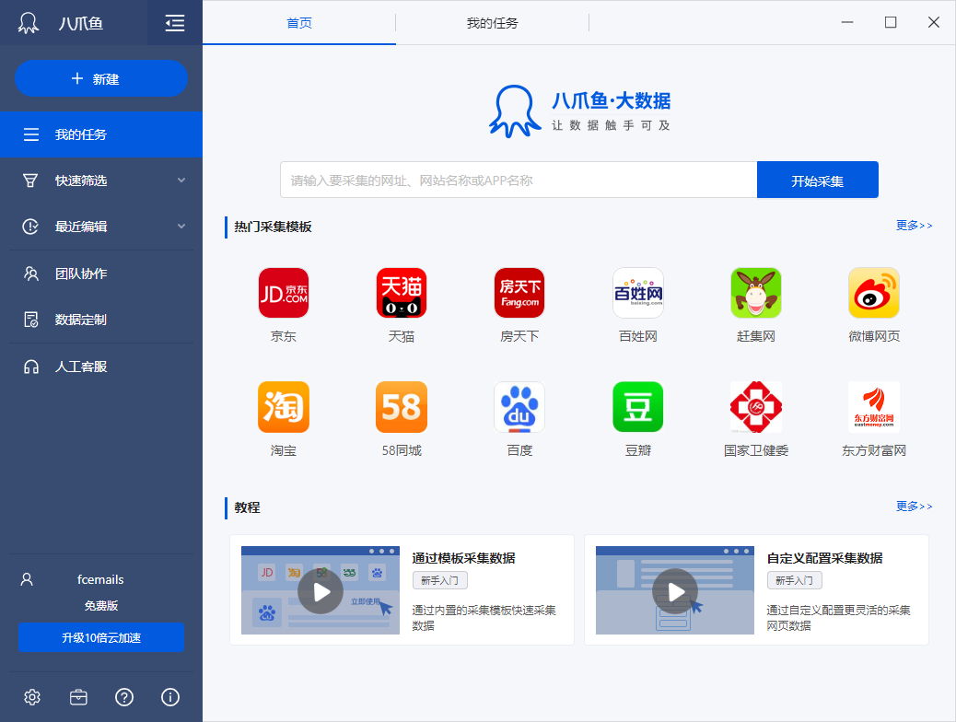Open the Weibo web template icon
The image size is (956, 722).
click(873, 293)
